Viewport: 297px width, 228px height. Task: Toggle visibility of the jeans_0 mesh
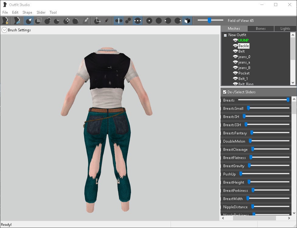click(235, 57)
